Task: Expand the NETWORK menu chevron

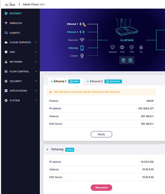Action: coord(36,62)
